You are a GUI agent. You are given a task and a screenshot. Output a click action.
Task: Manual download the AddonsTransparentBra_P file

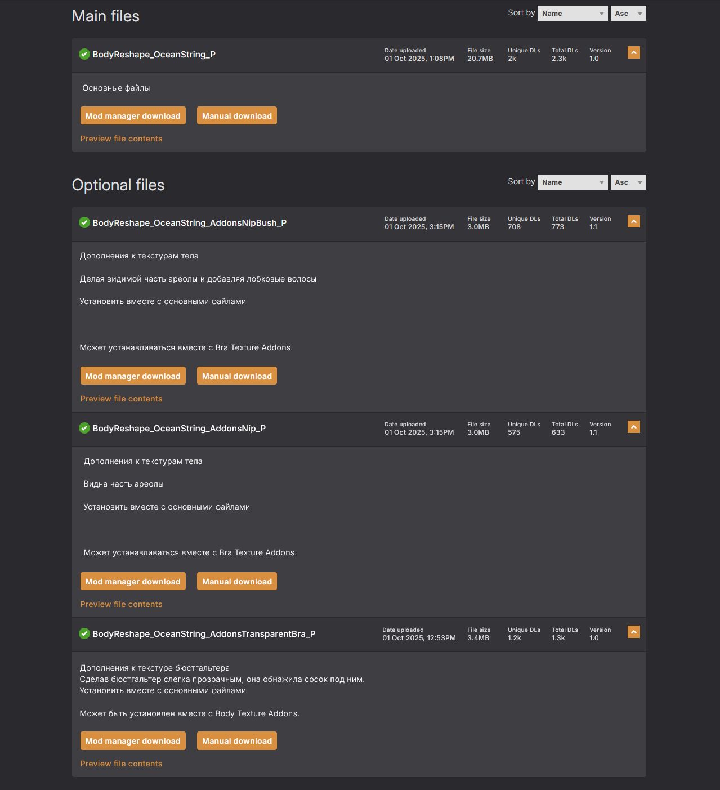tap(236, 741)
